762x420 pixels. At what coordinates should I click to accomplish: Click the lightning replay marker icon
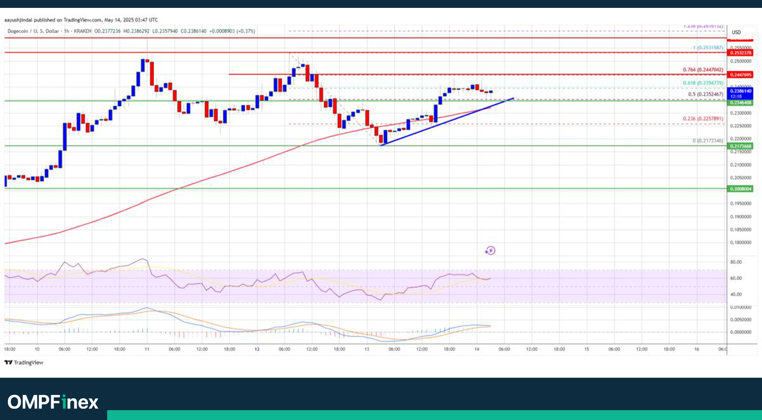pyautogui.click(x=490, y=251)
